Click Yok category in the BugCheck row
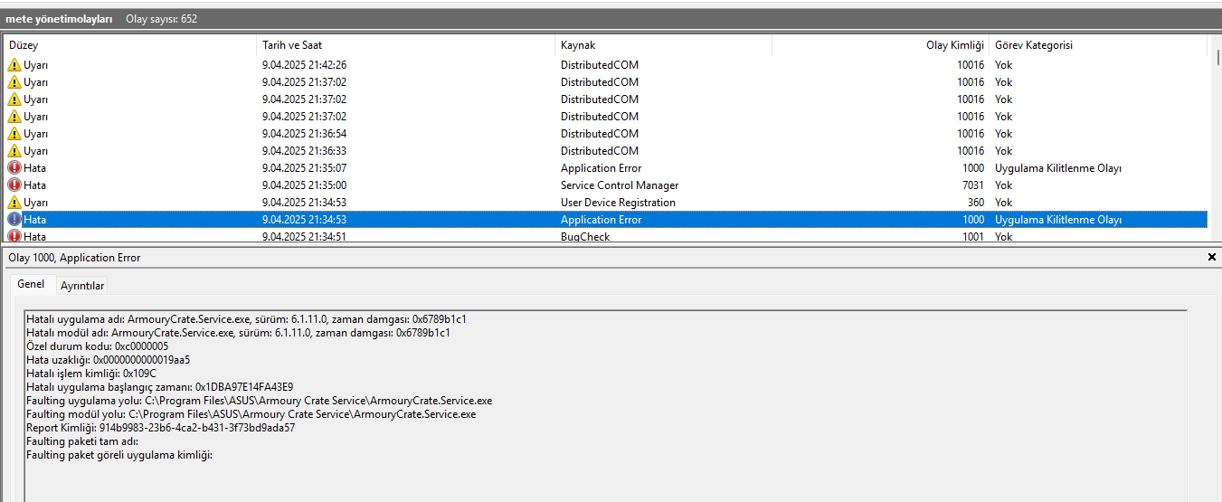1222x502 pixels. [x=1003, y=236]
